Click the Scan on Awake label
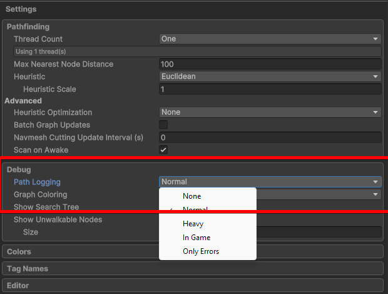 point(41,150)
